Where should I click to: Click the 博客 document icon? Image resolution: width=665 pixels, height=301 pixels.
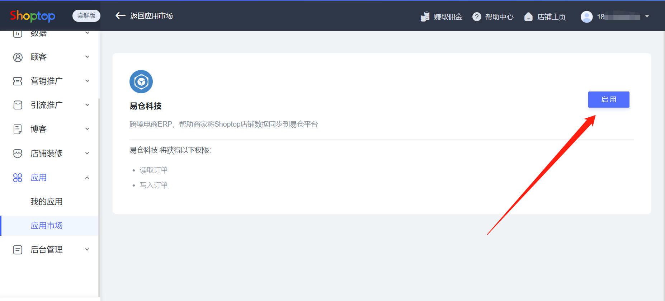click(18, 129)
